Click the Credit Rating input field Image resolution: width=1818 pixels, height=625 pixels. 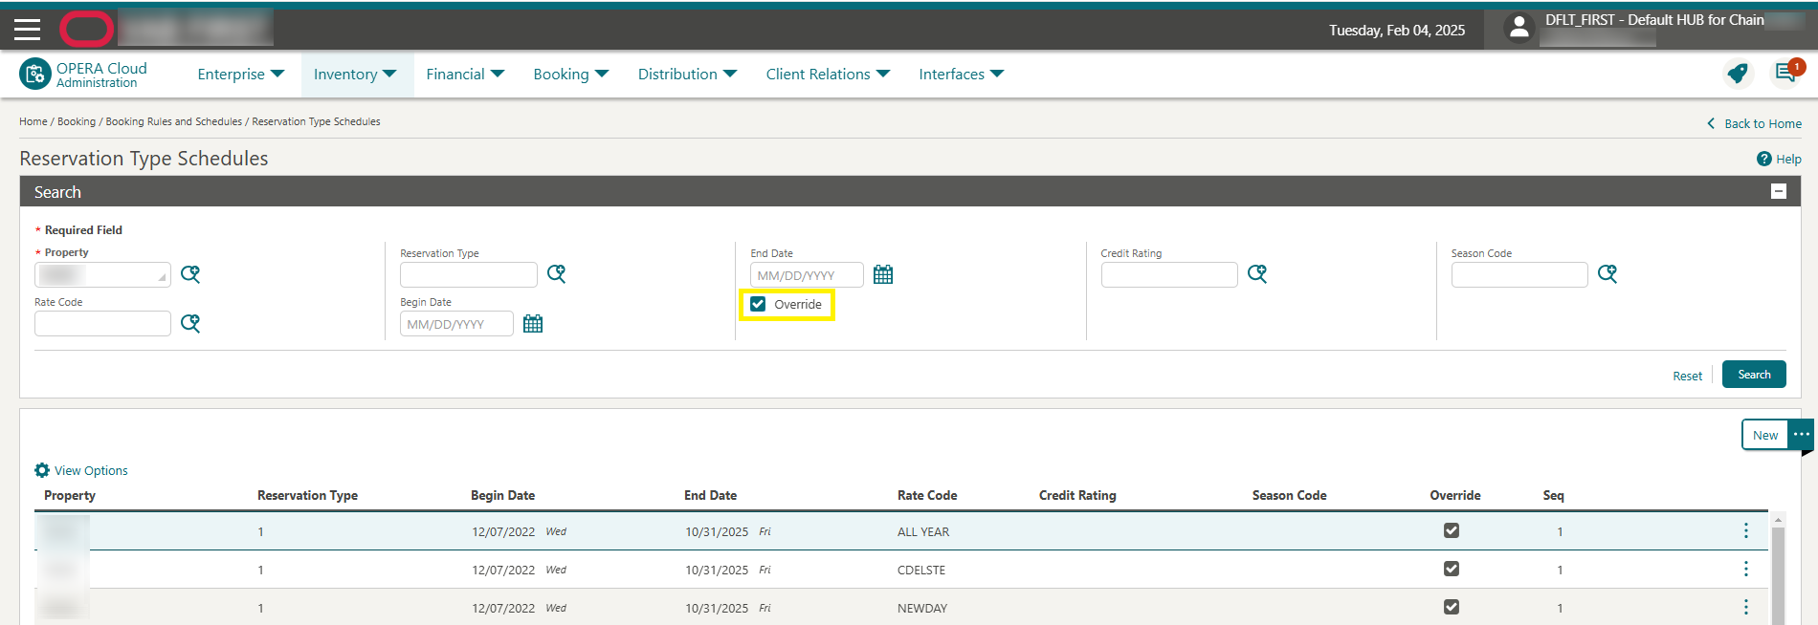[1169, 274]
